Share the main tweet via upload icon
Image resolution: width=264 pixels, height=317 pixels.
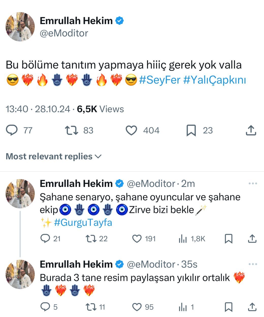[x=251, y=130]
